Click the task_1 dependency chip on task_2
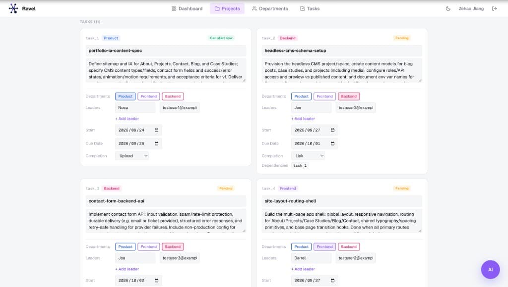 pos(300,165)
